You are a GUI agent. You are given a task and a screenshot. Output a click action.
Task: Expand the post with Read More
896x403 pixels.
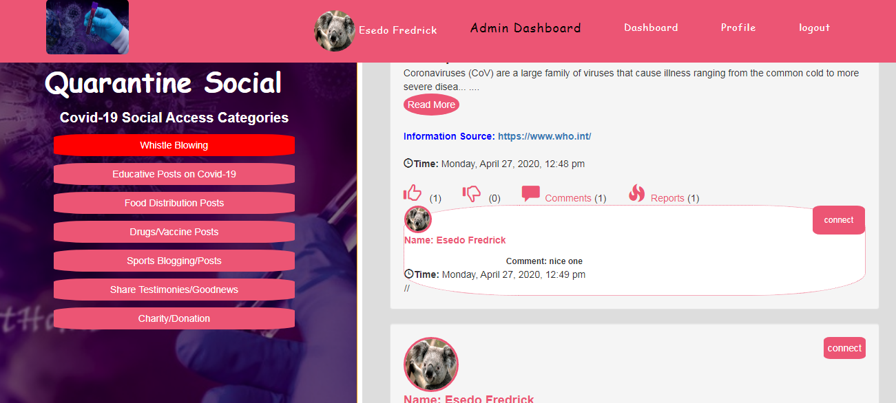(431, 105)
